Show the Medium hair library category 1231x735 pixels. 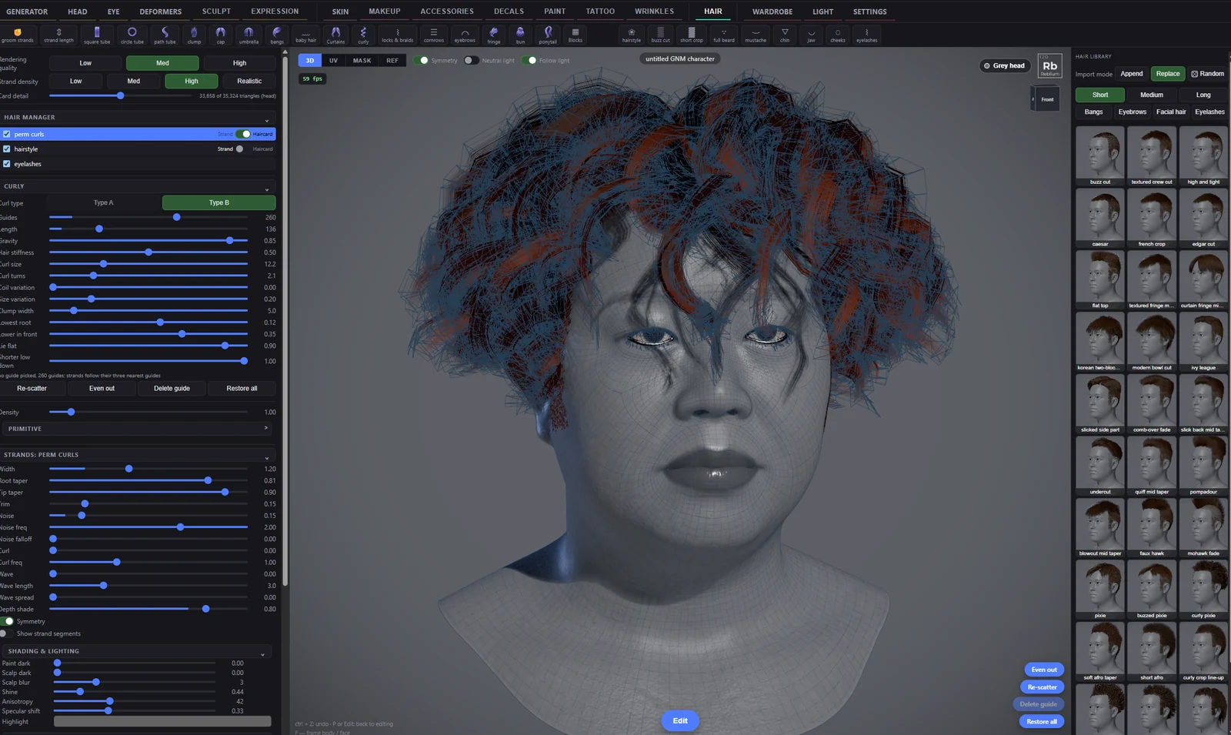click(x=1152, y=95)
